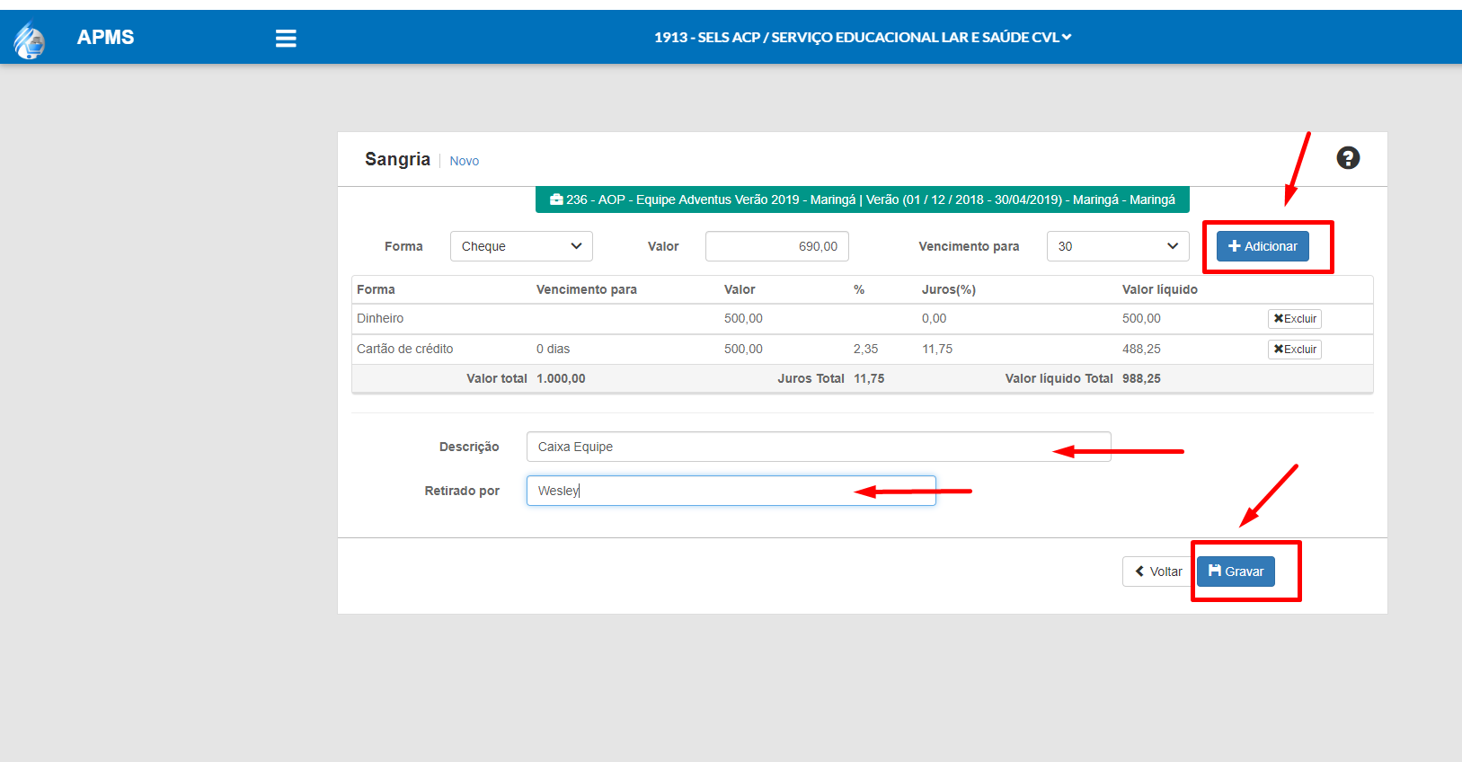This screenshot has height=762, width=1462.
Task: Click the 2,35 percent cell
Action: tap(865, 349)
